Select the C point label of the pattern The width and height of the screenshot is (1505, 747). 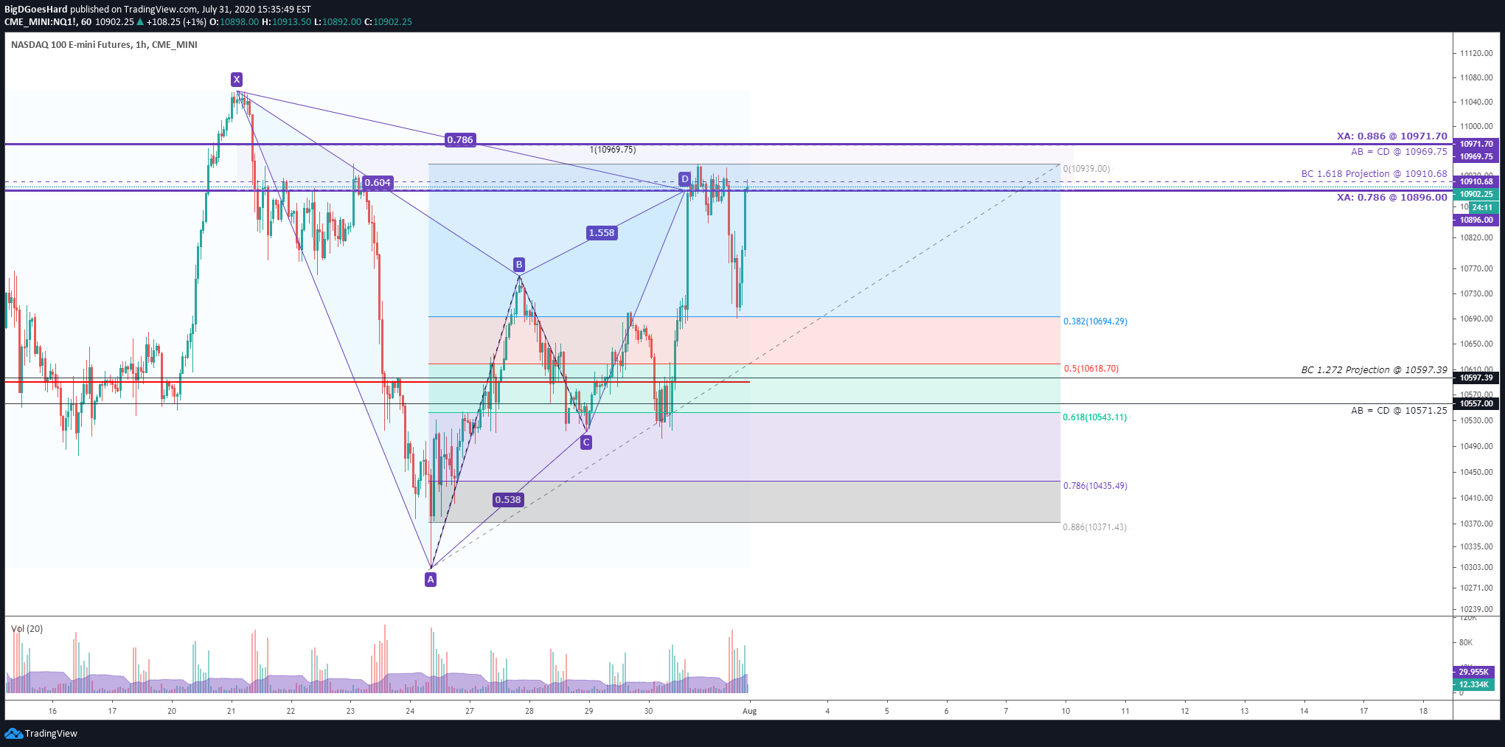[x=585, y=442]
